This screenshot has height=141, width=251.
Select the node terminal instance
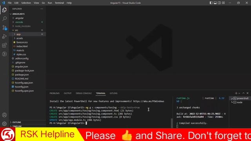click(x=238, y=102)
